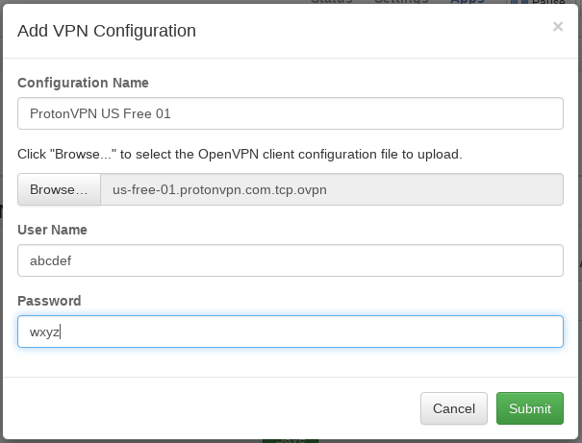Image resolution: width=582 pixels, height=443 pixels.
Task: Click the "Configuration Name" label
Action: tap(83, 84)
